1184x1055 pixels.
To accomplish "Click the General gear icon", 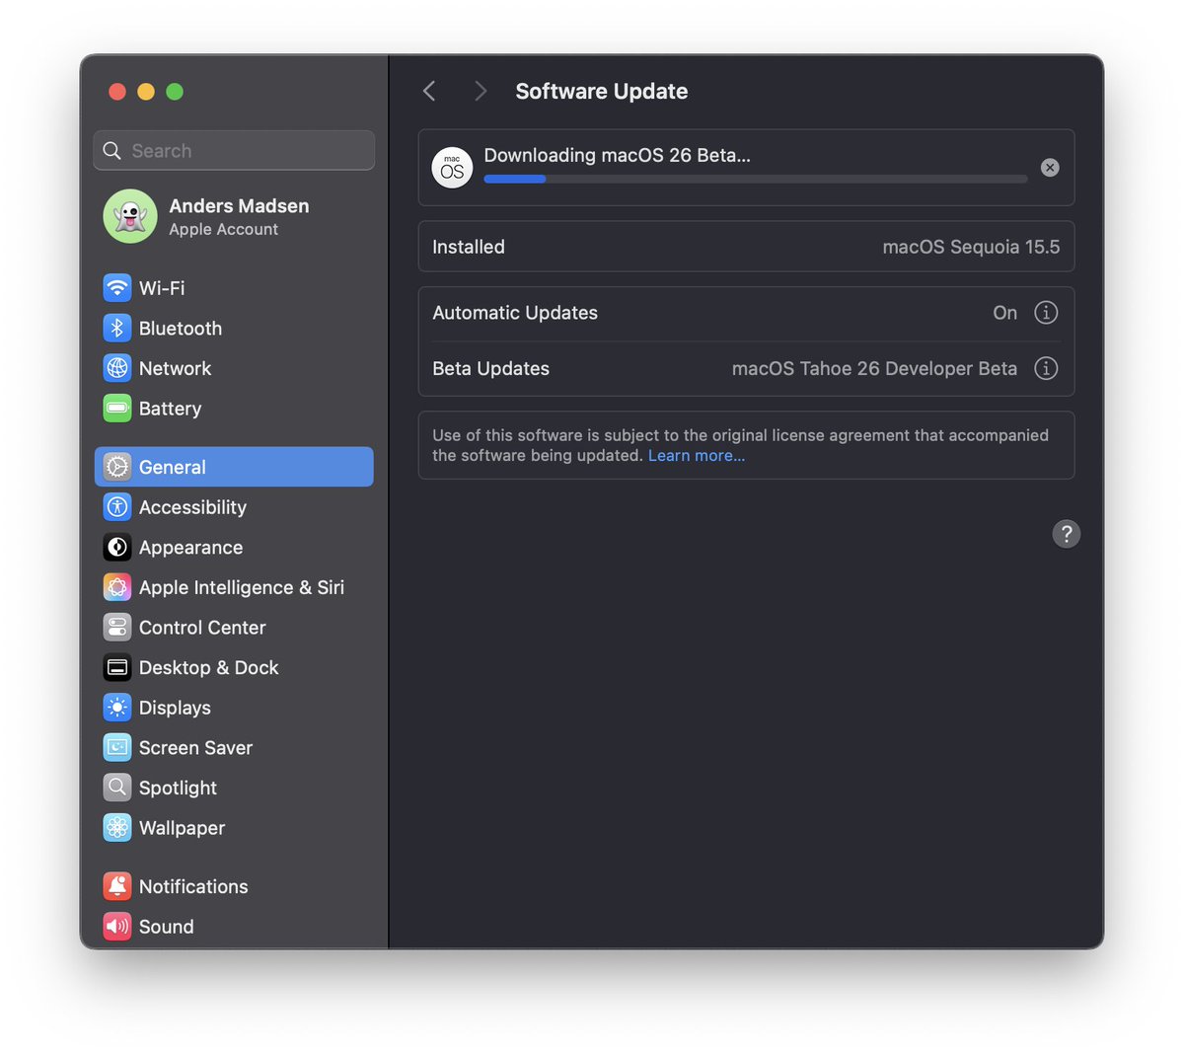I will click(117, 467).
